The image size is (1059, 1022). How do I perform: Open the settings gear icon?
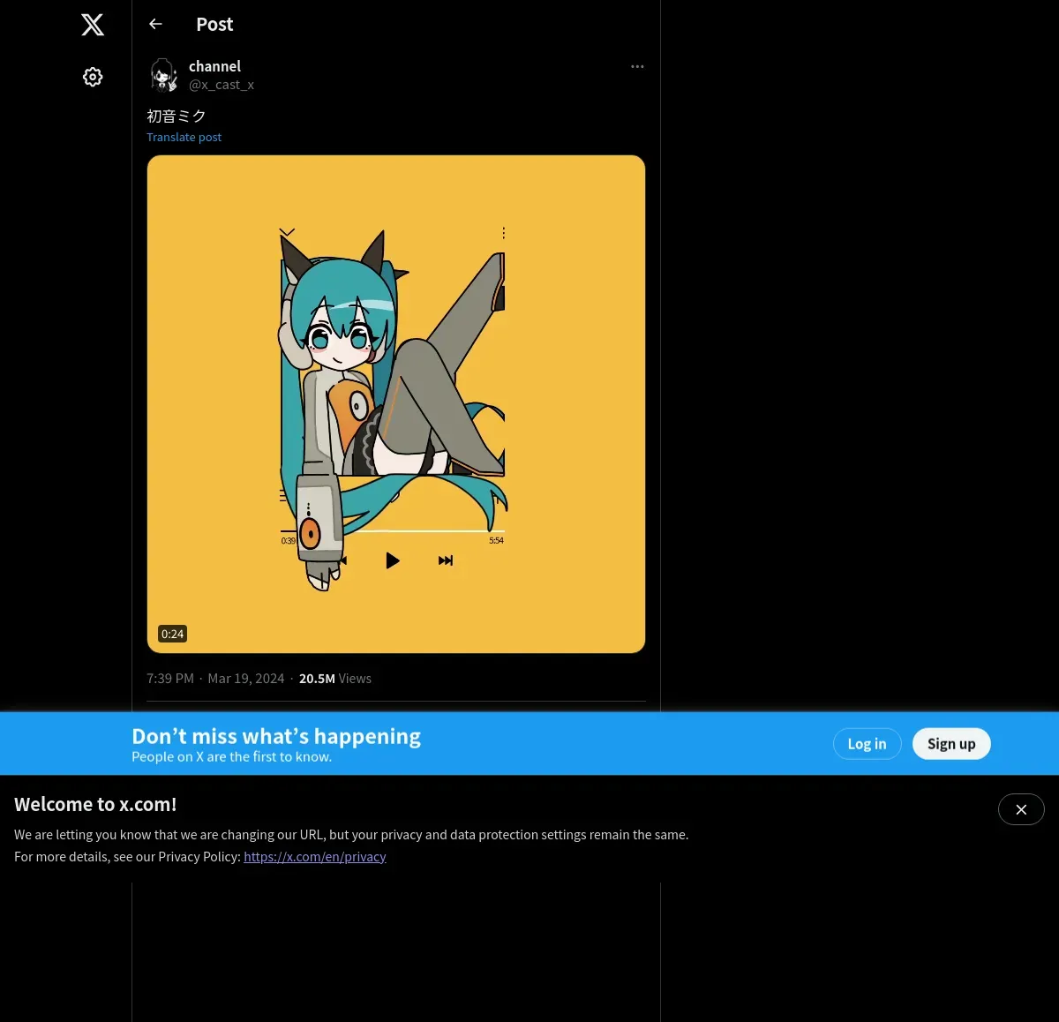point(93,77)
